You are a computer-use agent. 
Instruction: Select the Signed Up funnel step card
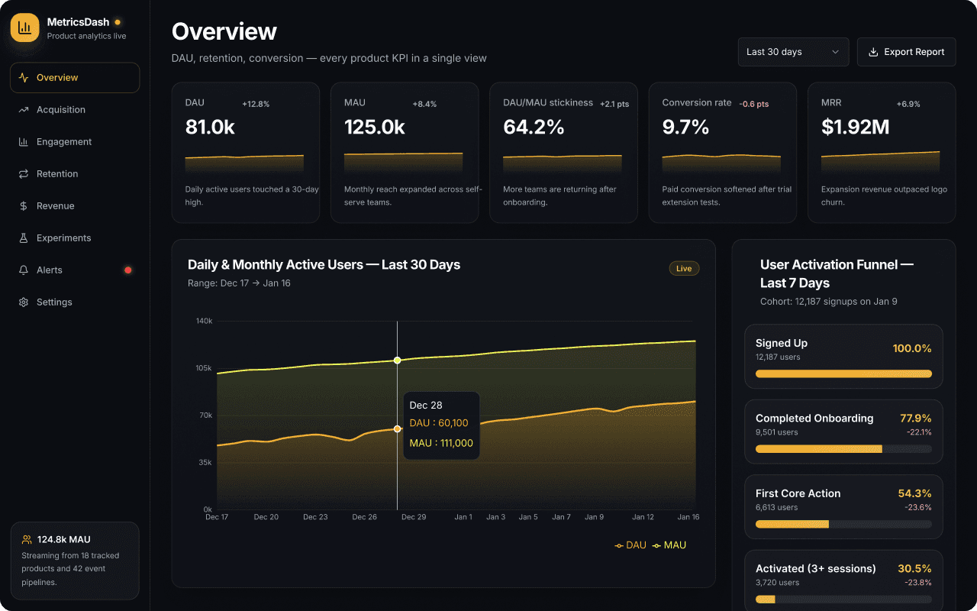click(843, 357)
